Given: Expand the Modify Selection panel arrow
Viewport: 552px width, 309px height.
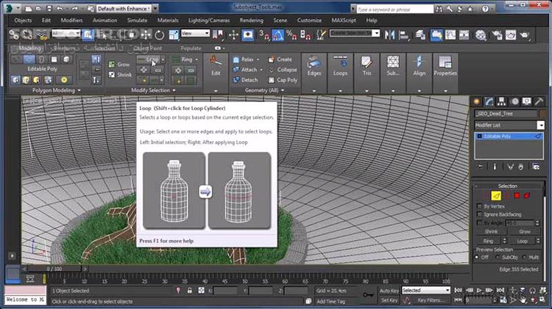Looking at the screenshot, I should (174, 90).
